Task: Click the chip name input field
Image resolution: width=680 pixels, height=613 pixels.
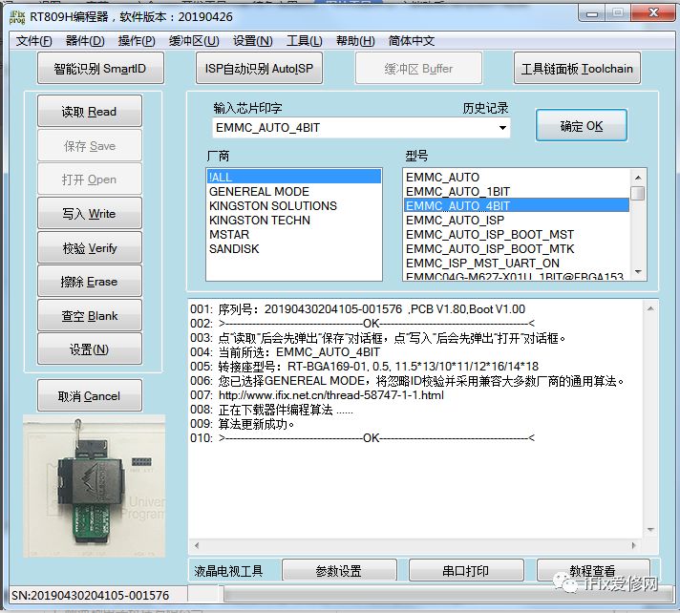Action: (353, 128)
